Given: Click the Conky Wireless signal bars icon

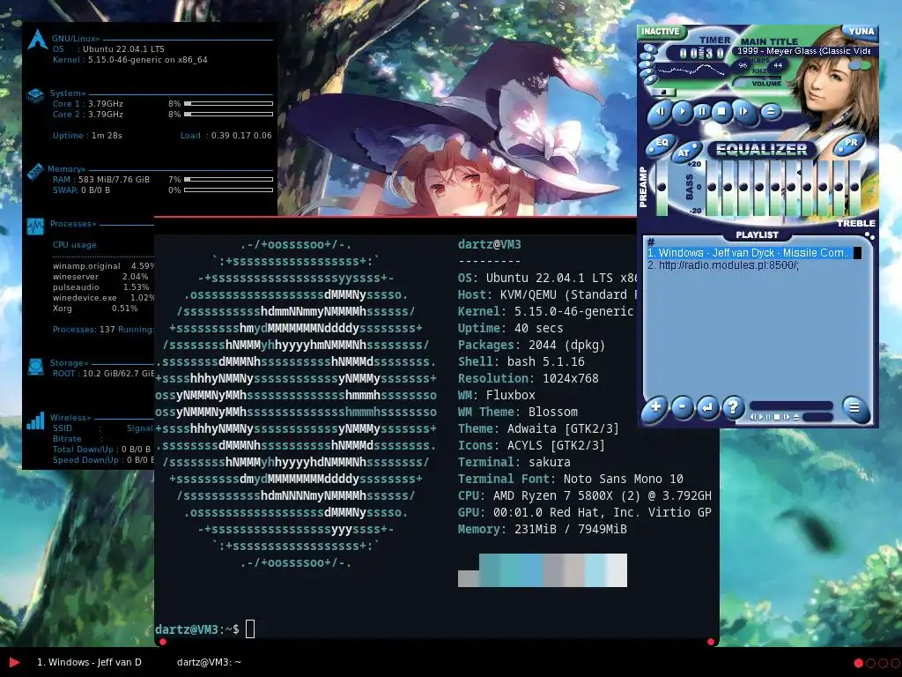Looking at the screenshot, I should (35, 420).
